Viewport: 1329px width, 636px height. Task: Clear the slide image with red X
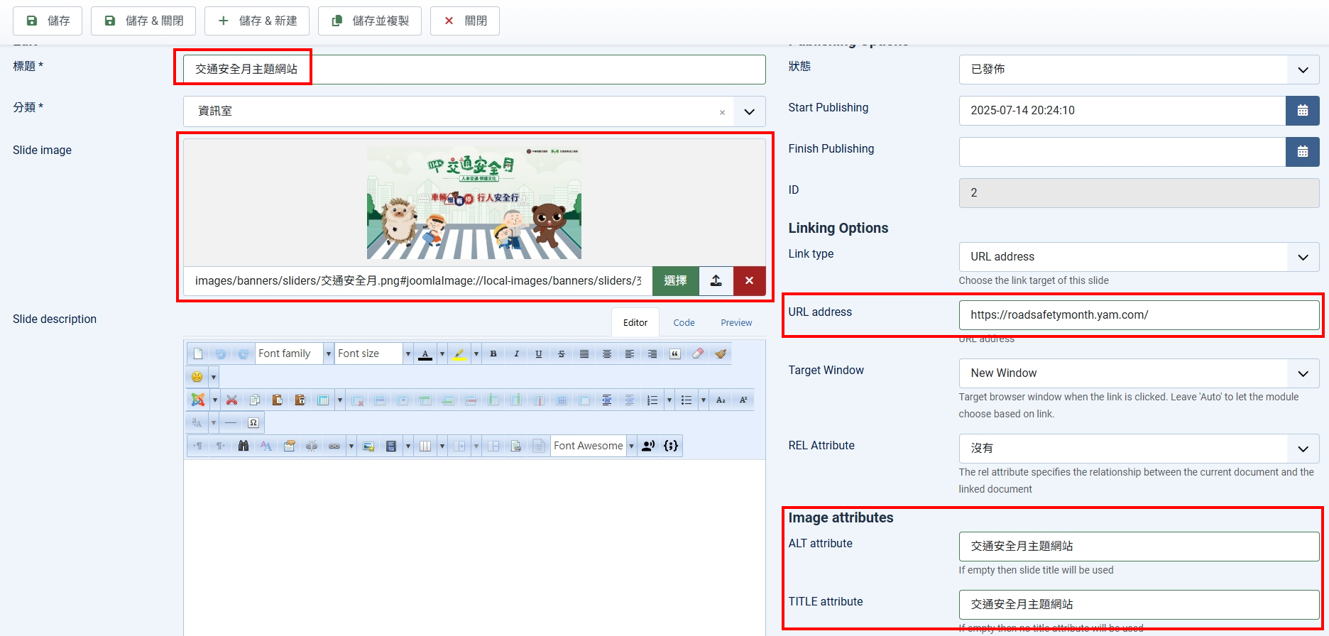coord(749,281)
